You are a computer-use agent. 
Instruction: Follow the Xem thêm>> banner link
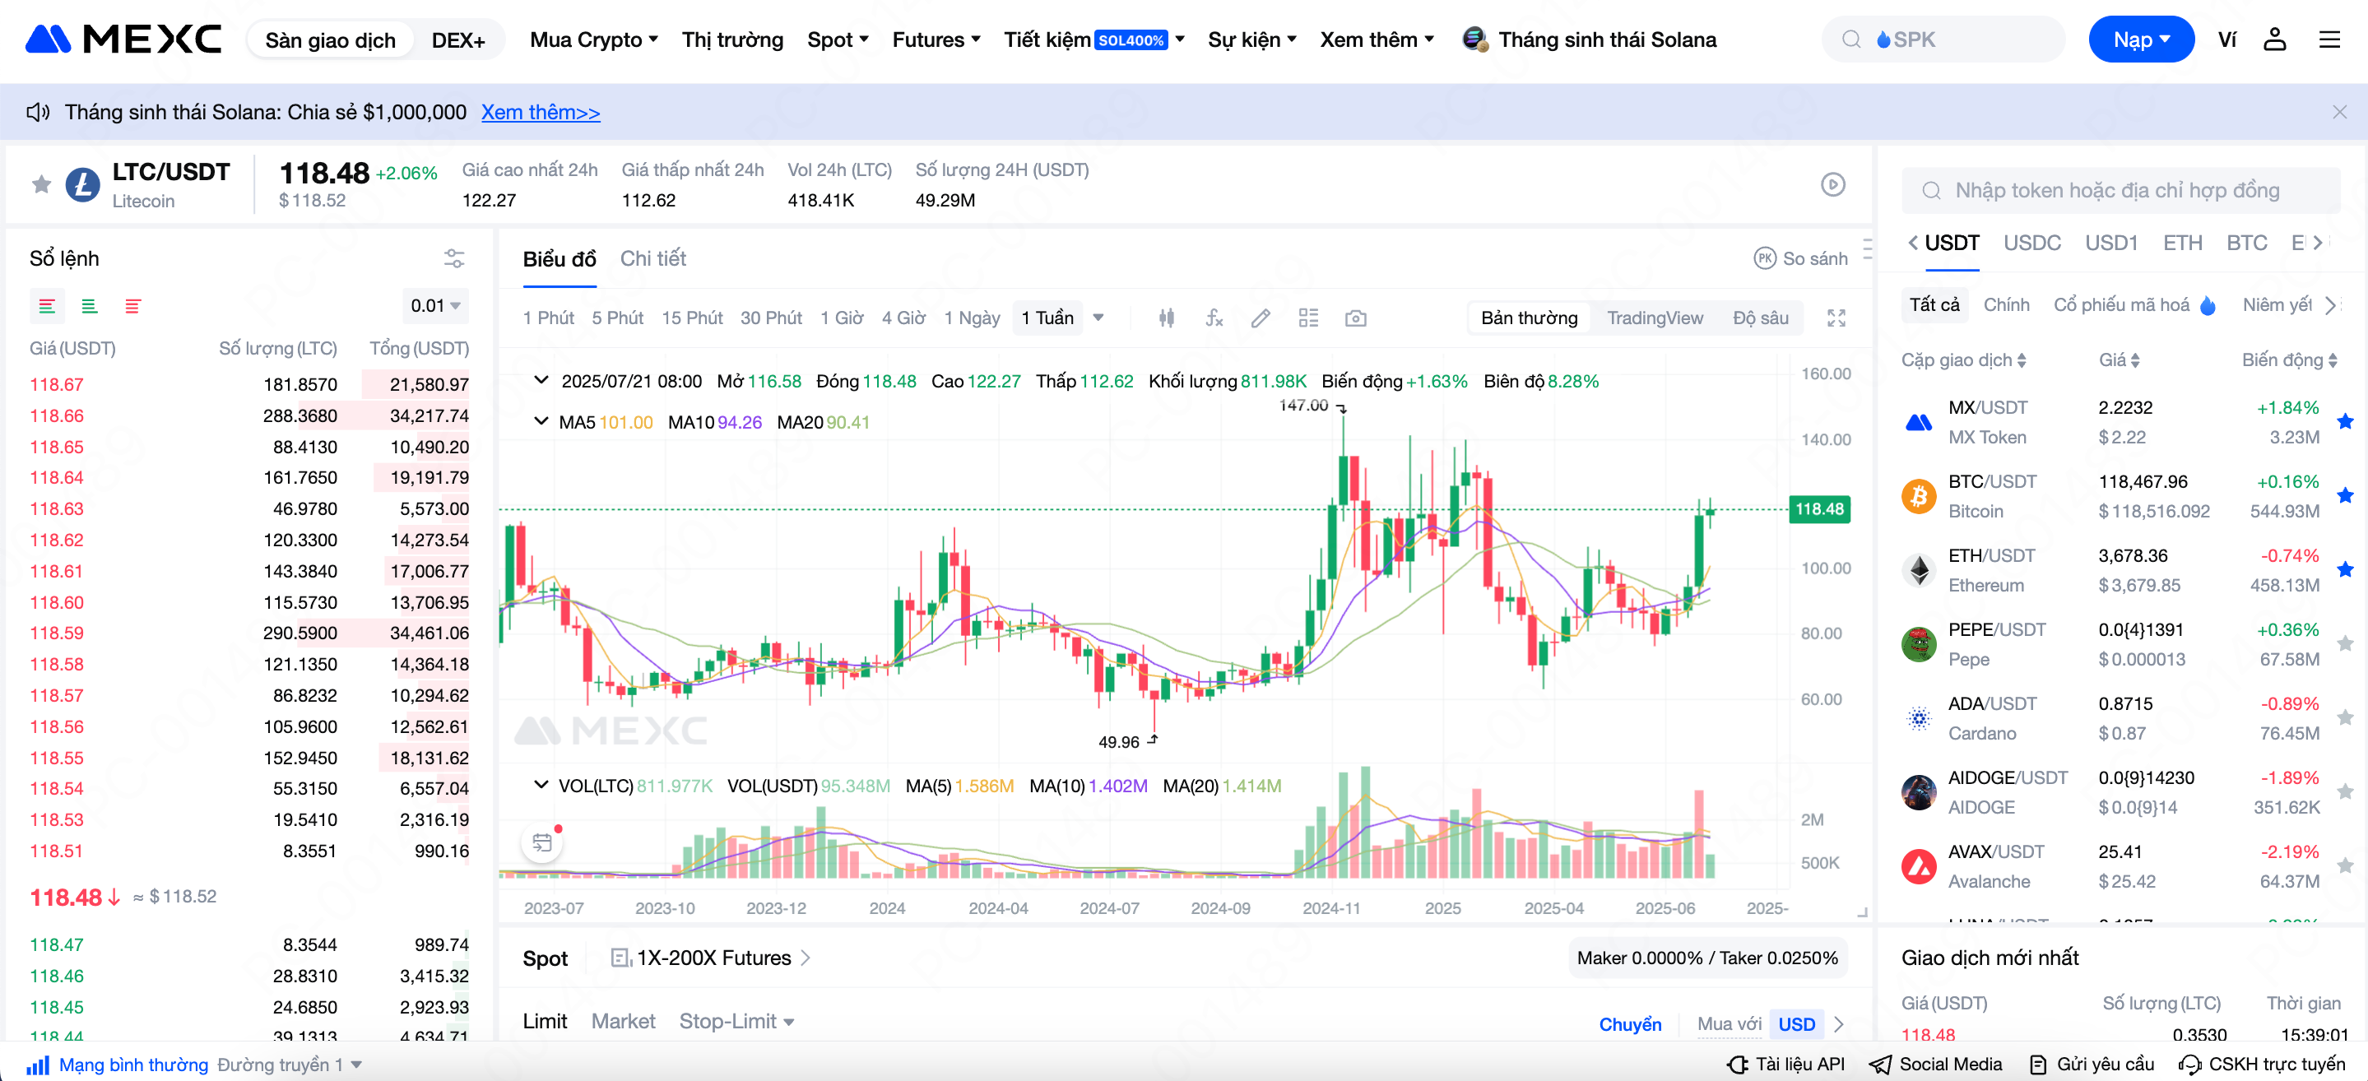click(541, 112)
